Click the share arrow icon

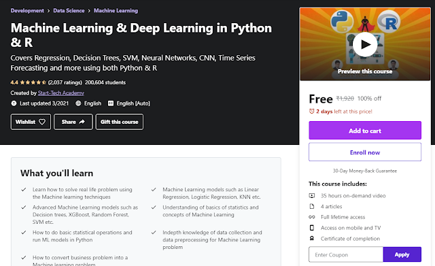click(82, 122)
